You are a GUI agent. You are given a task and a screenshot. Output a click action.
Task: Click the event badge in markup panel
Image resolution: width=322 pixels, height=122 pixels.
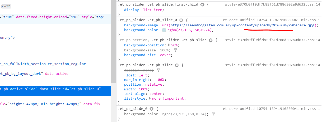6,6
